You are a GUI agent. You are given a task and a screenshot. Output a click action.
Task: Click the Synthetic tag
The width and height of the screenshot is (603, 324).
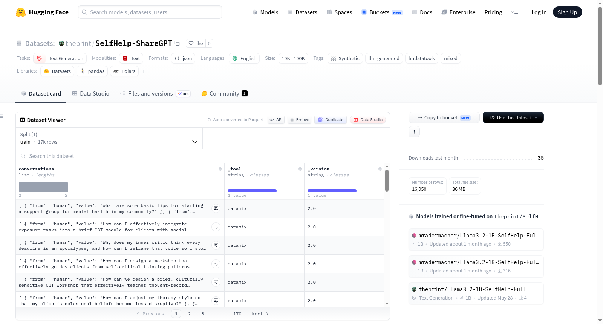[345, 58]
